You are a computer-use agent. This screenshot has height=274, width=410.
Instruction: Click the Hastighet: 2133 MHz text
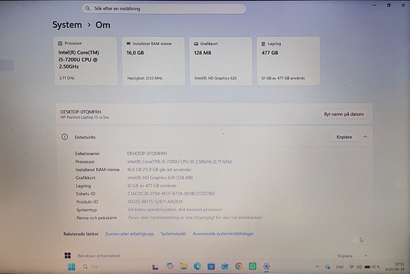[145, 78]
